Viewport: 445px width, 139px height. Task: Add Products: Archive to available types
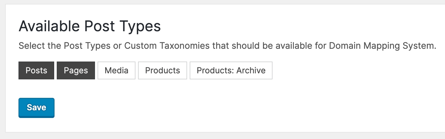pos(231,70)
